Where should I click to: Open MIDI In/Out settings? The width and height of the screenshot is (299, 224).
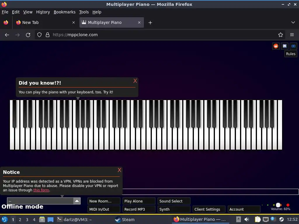(104, 209)
